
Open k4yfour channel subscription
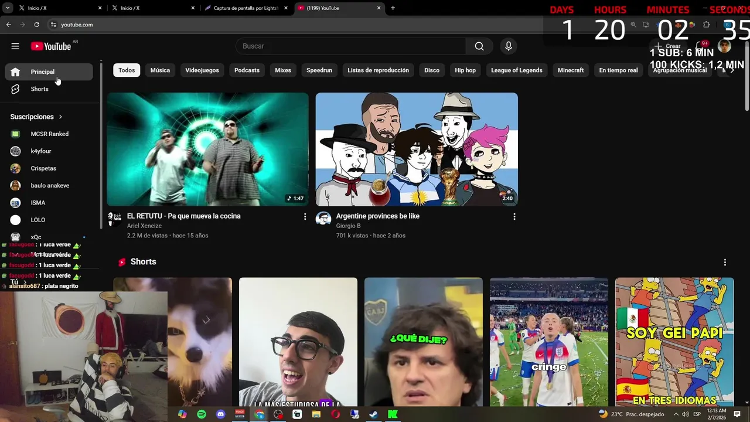click(x=49, y=151)
